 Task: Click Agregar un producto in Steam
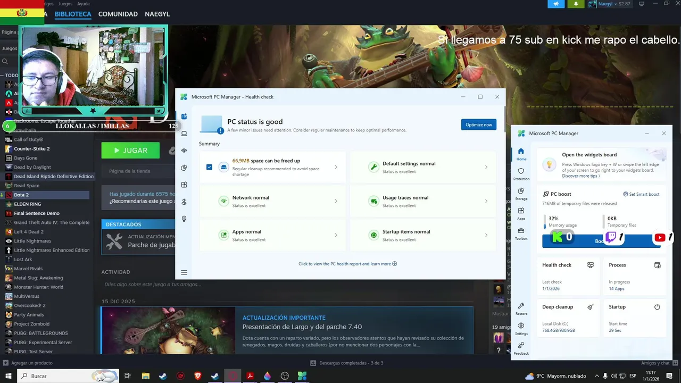28,363
